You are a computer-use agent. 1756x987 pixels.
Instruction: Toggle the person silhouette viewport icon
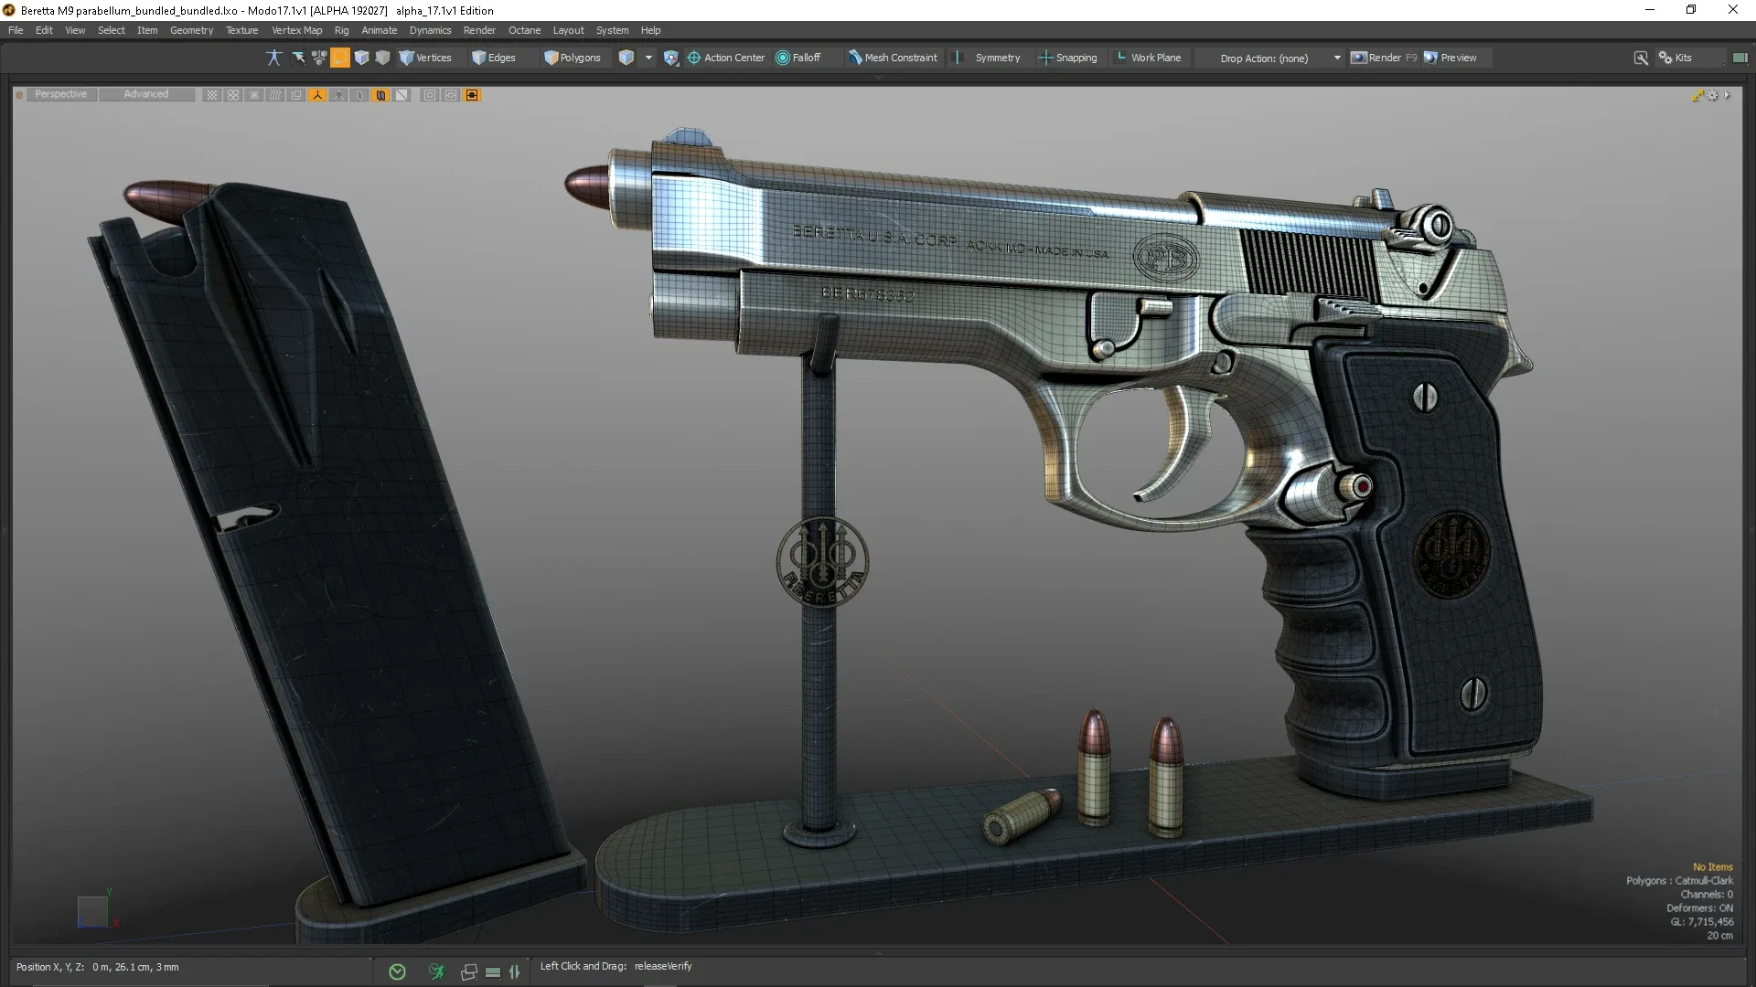pos(338,95)
